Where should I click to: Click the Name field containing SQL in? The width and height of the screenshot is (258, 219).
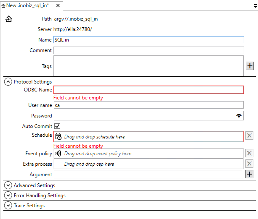tap(149, 40)
